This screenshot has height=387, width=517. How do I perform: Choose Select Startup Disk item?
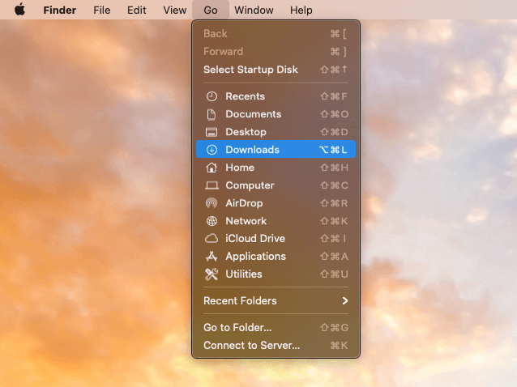point(250,70)
